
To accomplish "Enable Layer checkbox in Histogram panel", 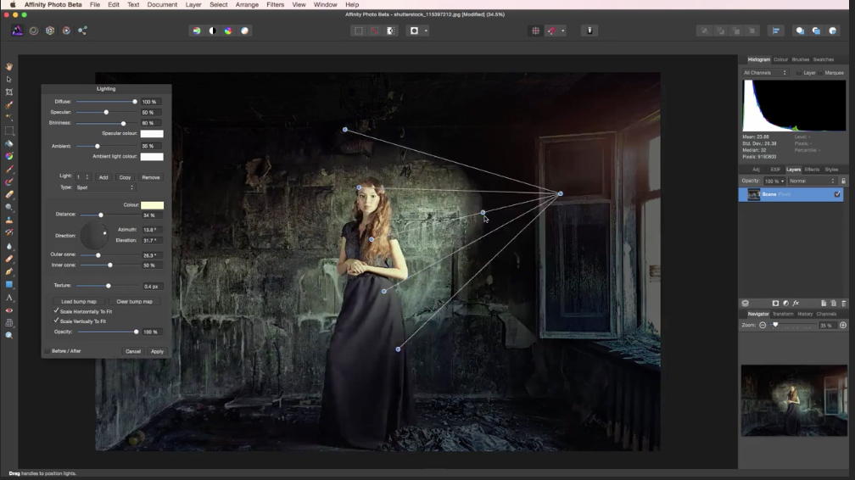I will click(799, 73).
